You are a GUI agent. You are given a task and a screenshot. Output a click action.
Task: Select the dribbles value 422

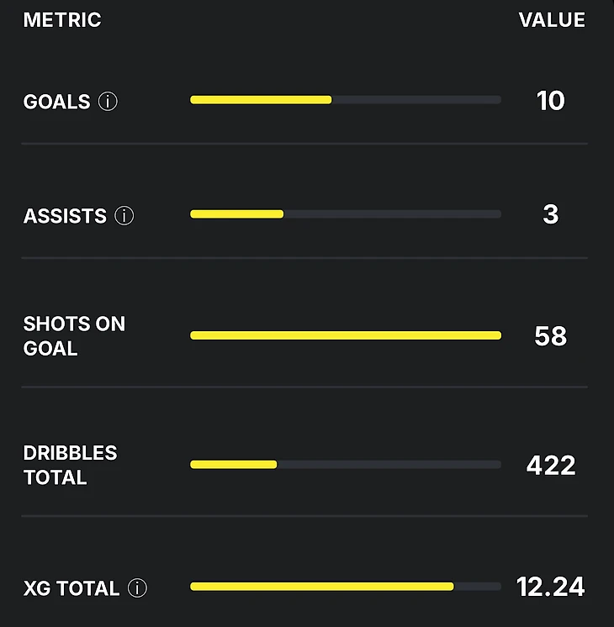(x=550, y=465)
